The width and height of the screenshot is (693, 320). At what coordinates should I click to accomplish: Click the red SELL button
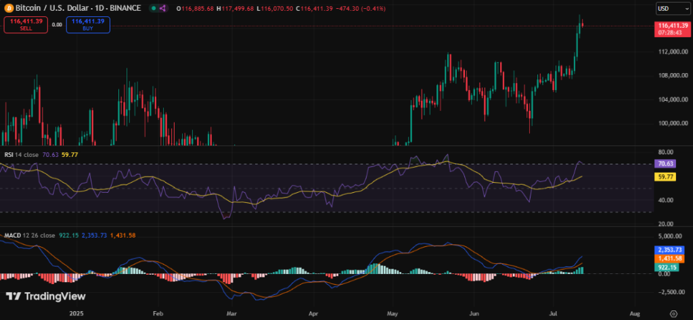click(x=26, y=24)
